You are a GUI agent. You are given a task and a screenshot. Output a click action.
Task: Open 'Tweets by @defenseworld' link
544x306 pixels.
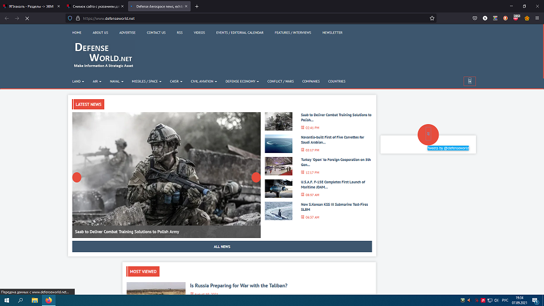click(x=448, y=148)
